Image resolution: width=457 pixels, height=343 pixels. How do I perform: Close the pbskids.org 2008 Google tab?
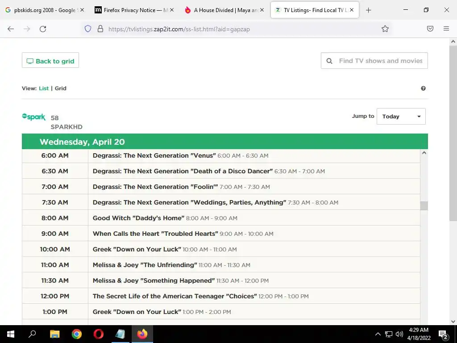[82, 10]
